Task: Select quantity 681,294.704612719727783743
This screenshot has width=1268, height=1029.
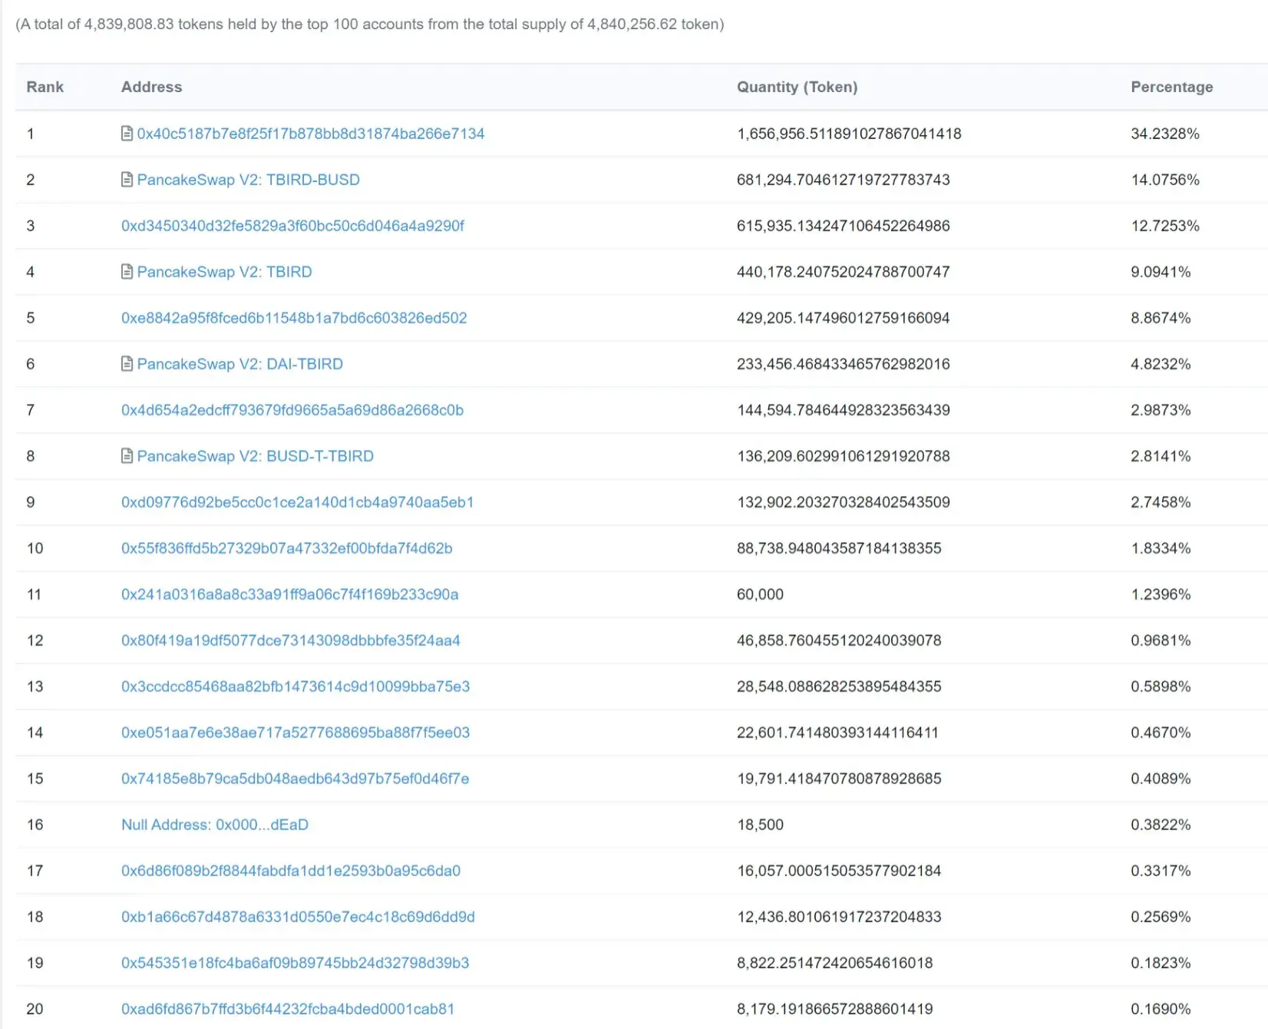Action: point(844,180)
